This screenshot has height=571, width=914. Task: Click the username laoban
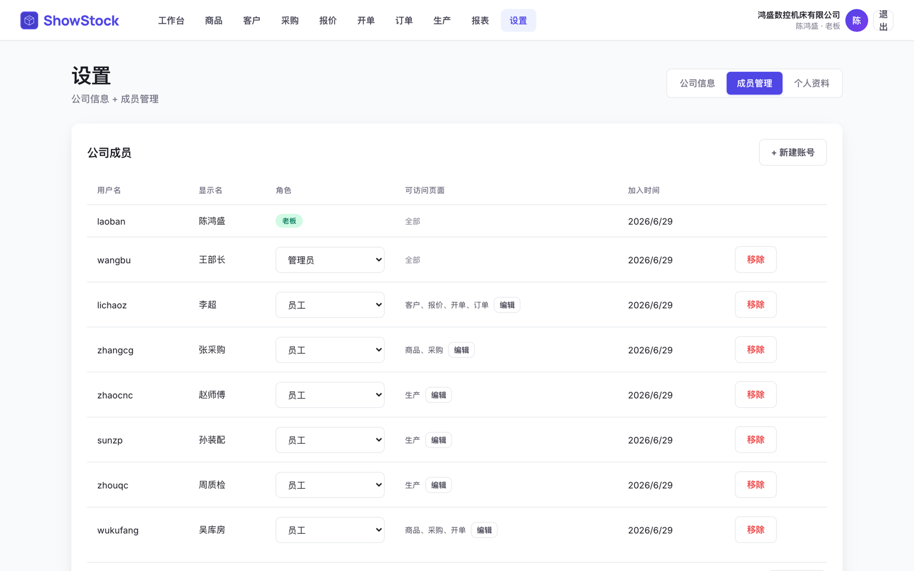click(111, 222)
